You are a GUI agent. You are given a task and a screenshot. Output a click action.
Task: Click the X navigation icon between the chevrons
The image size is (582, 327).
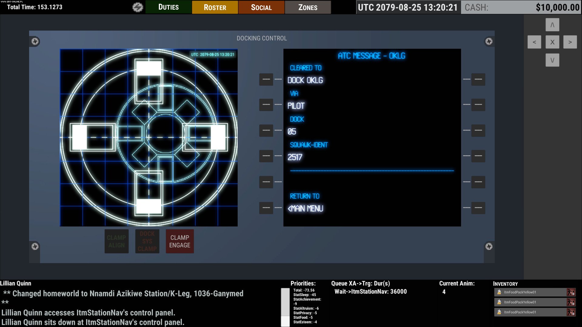pos(552,42)
